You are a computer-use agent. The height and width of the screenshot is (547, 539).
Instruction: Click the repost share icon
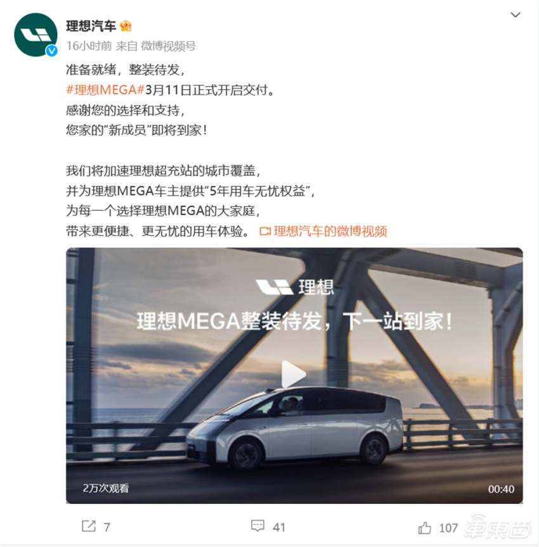coord(89,526)
